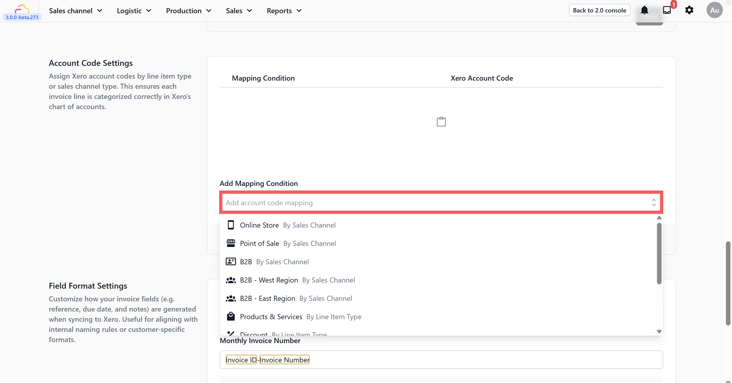Click the Au user avatar

[x=714, y=10]
